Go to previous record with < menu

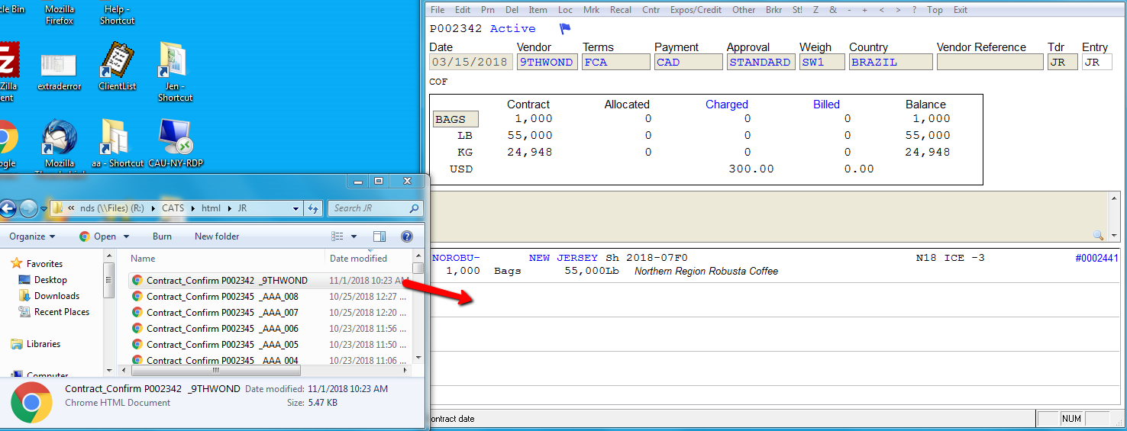pos(882,10)
